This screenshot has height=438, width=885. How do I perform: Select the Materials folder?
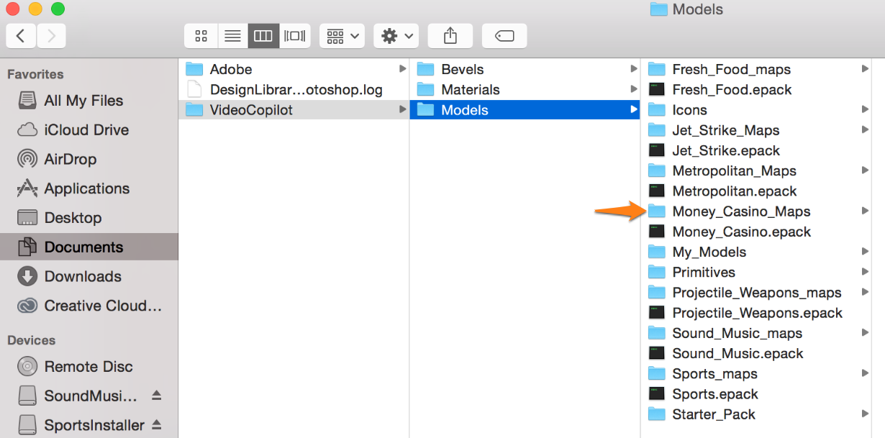[470, 90]
